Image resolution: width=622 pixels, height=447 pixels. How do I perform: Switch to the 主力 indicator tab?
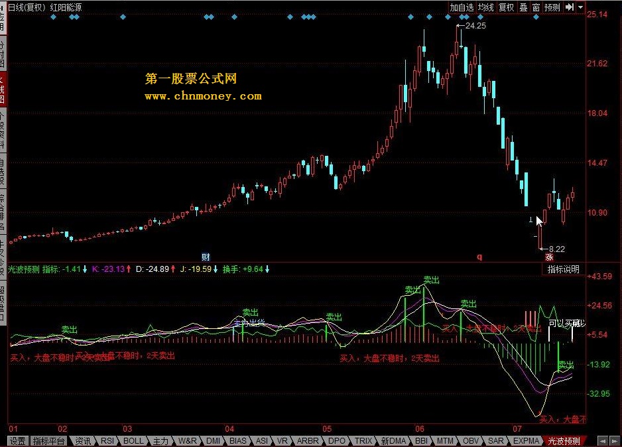click(160, 441)
